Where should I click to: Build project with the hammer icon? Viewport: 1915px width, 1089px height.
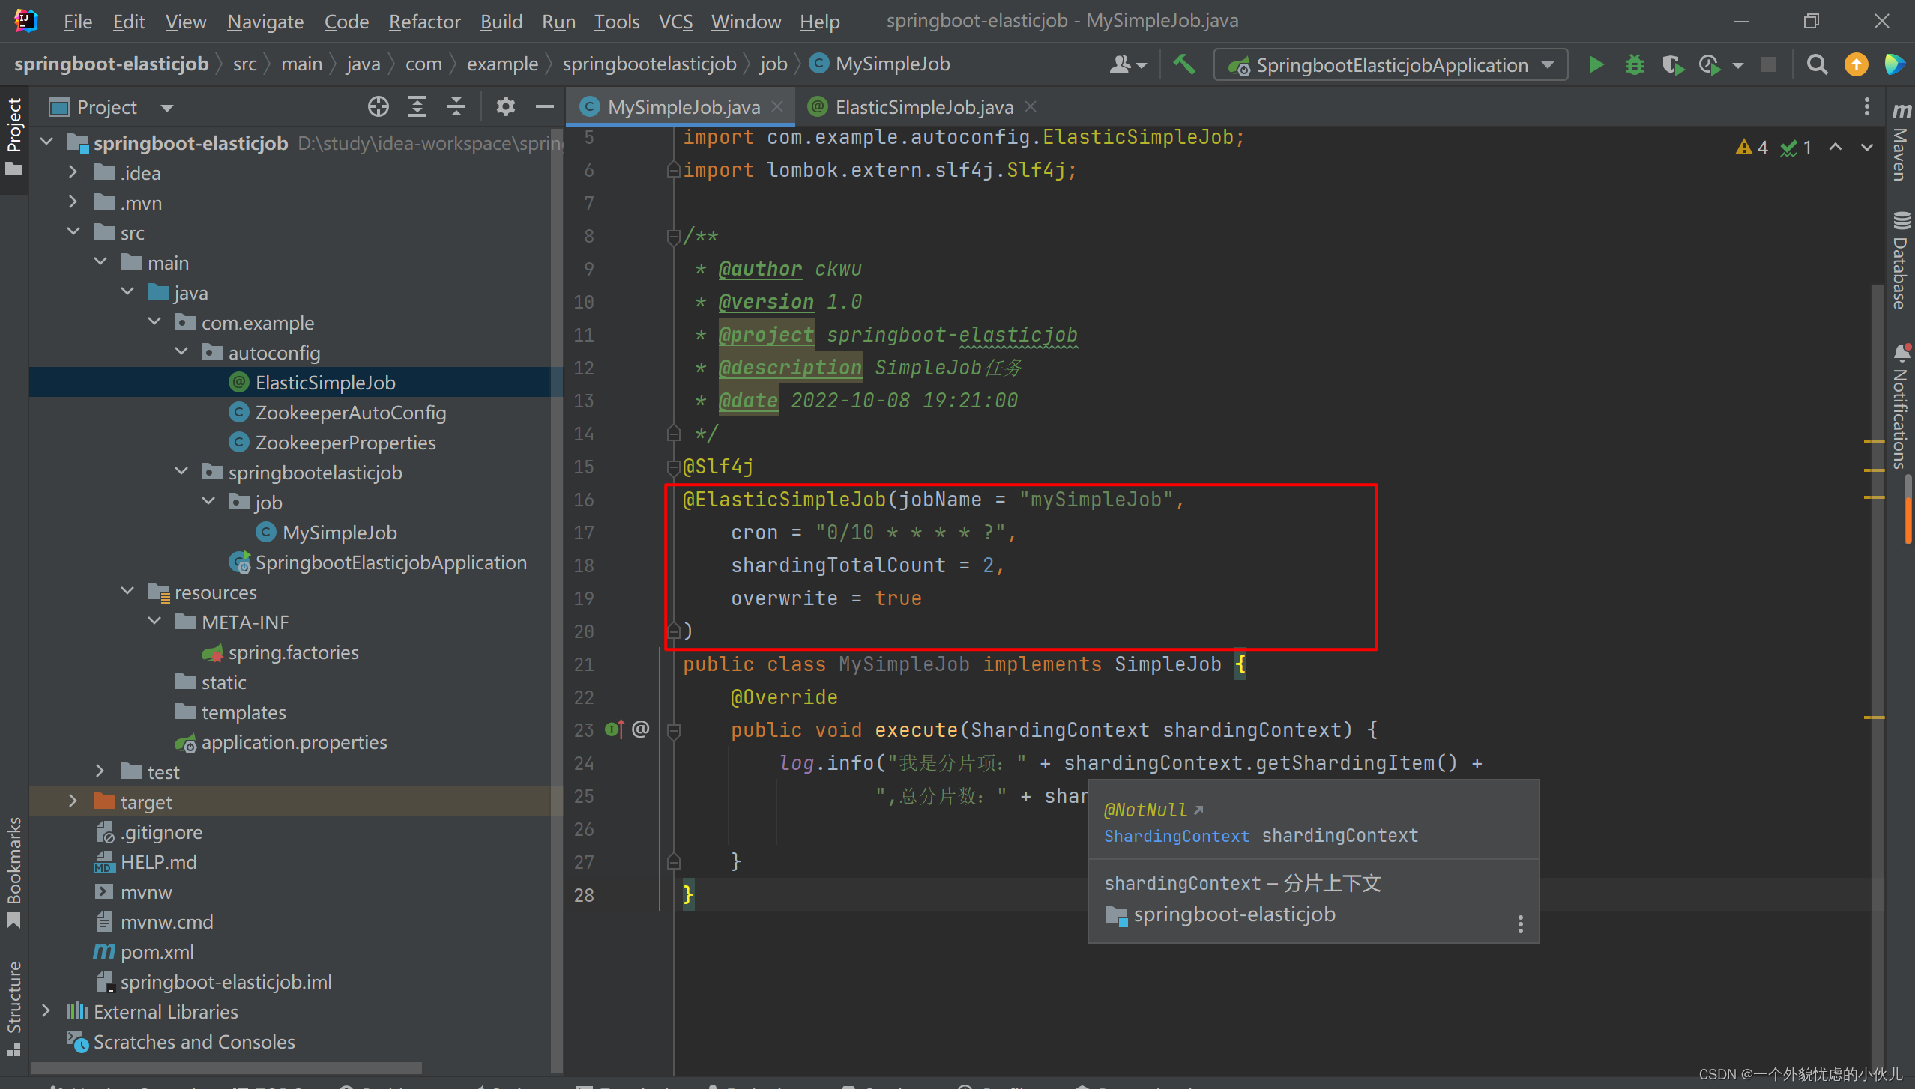point(1184,64)
